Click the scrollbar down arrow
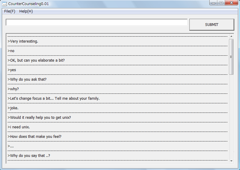Image resolution: width=240 pixels, height=170 pixels. 231,161
